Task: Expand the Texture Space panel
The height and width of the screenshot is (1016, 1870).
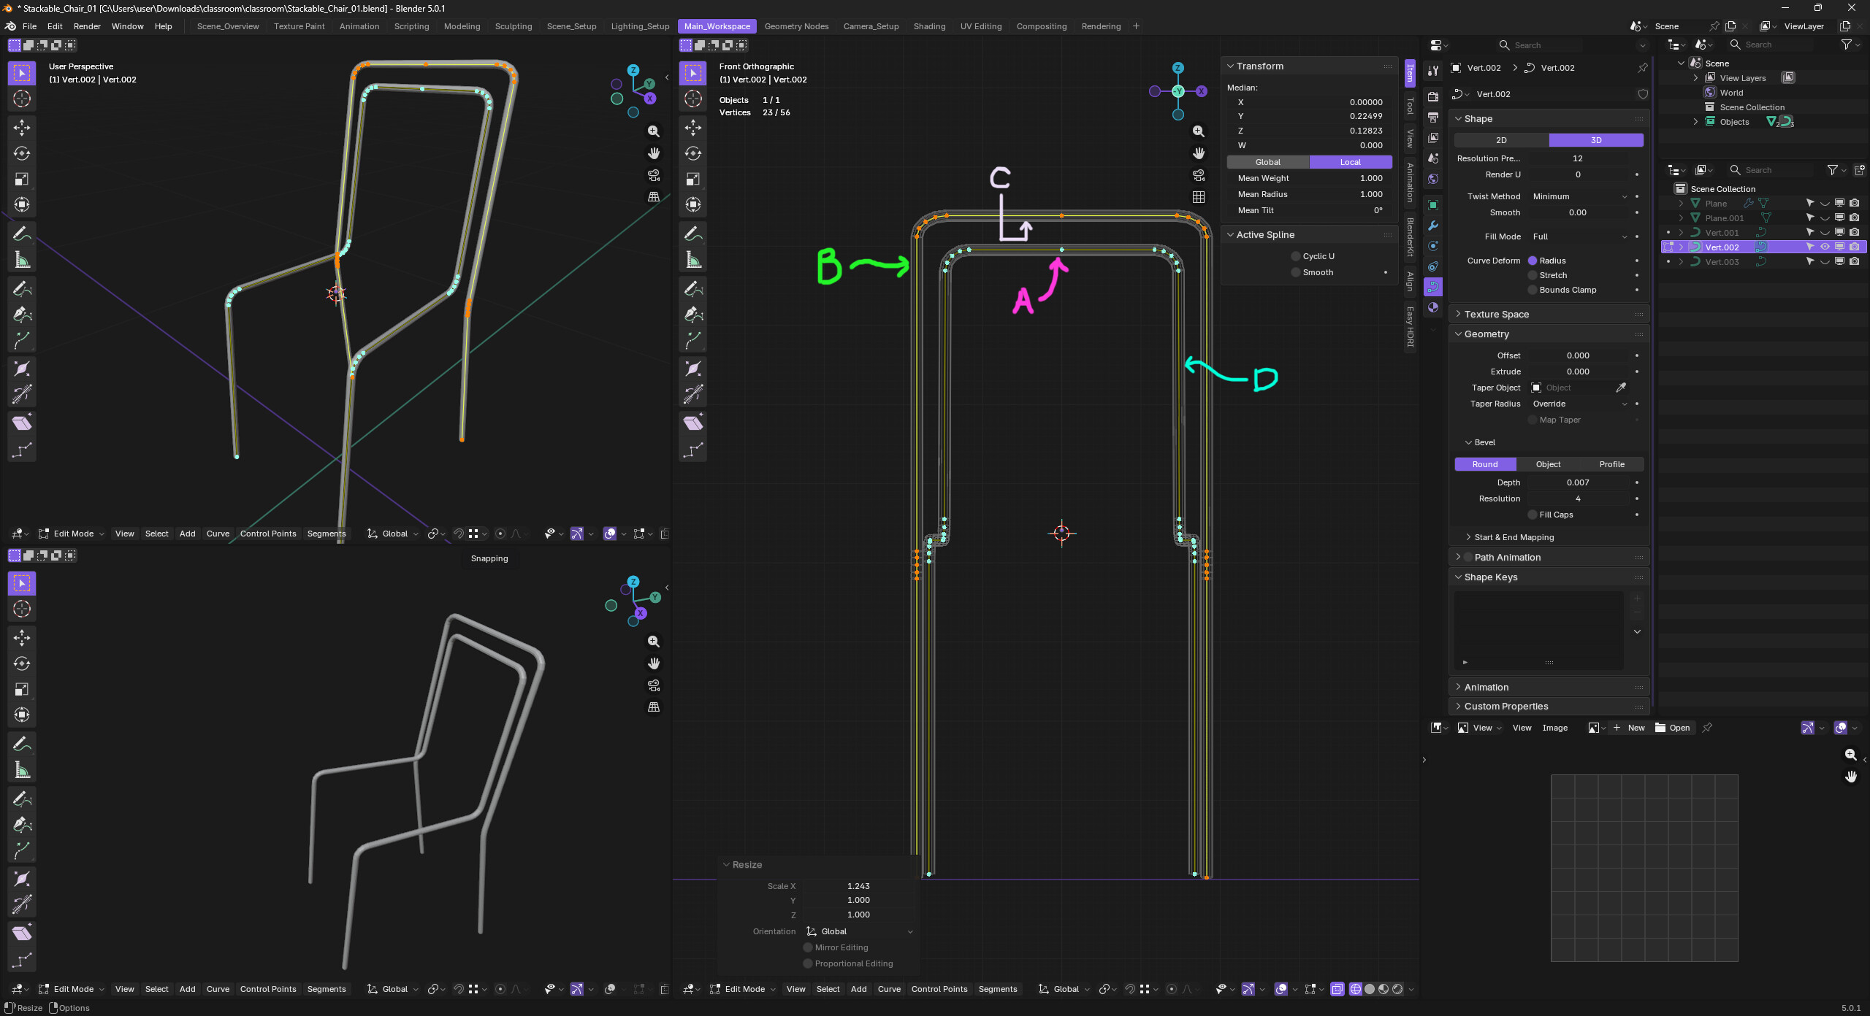Action: pyautogui.click(x=1547, y=314)
